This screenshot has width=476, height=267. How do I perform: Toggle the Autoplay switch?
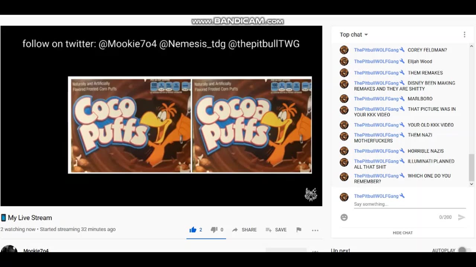[463, 250]
